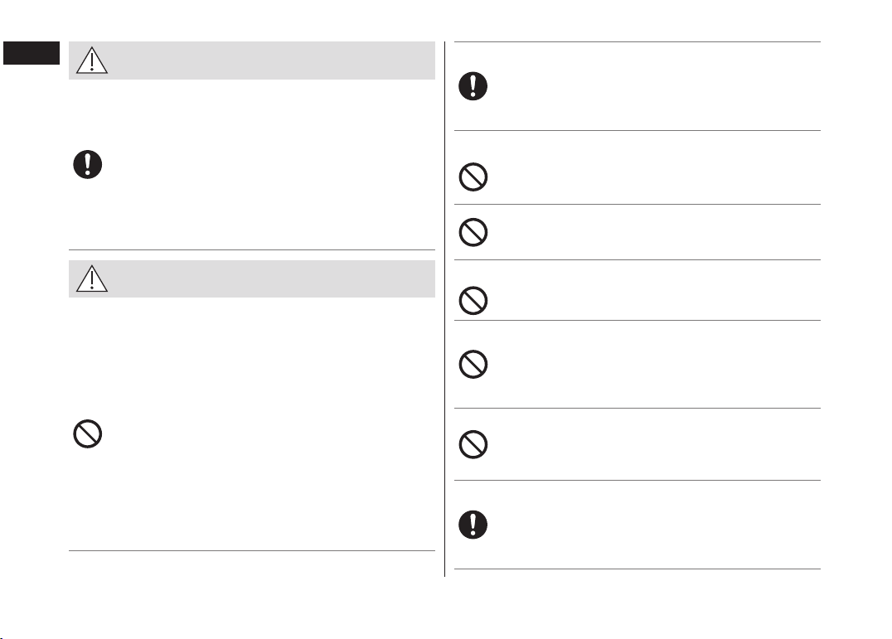Click the fourth prohibition icon in the right column
This screenshot has height=639, width=892.
(x=473, y=364)
